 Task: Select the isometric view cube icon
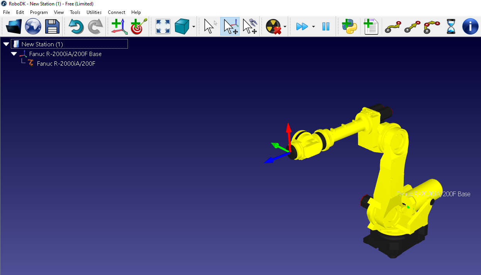point(182,27)
